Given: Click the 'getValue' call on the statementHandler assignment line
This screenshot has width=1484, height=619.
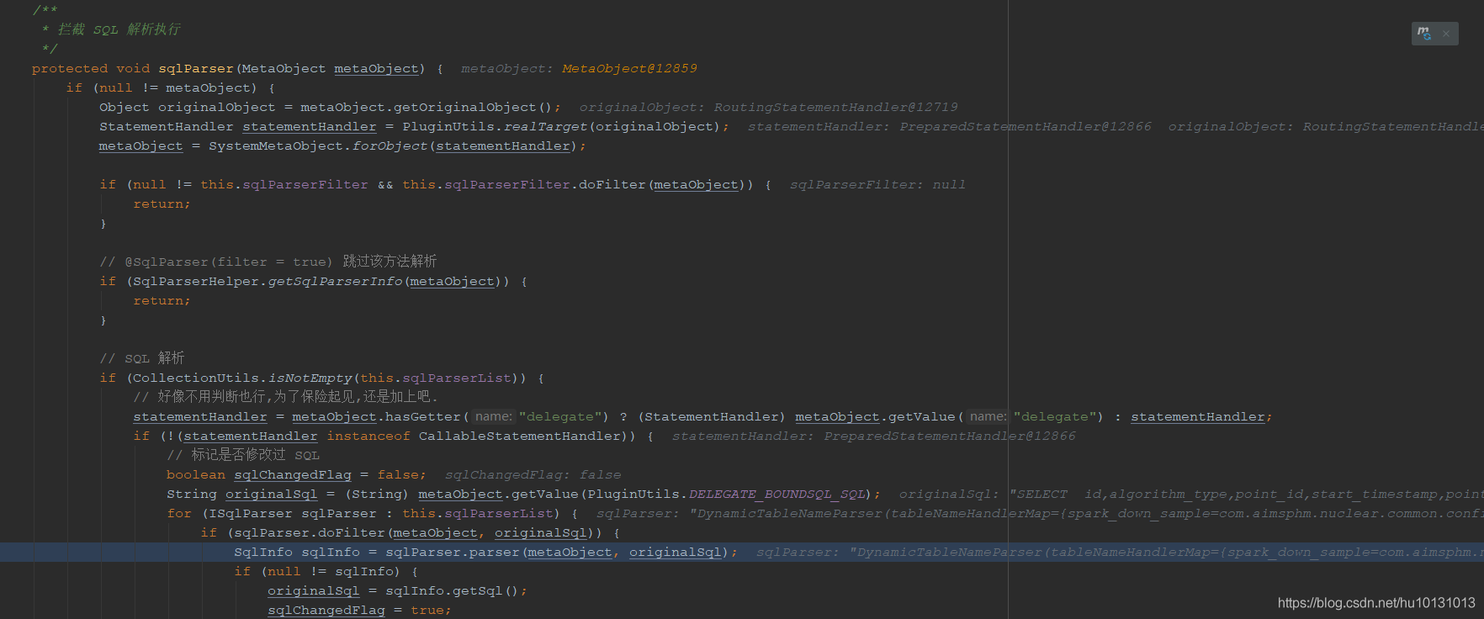Looking at the screenshot, I should click(x=922, y=417).
